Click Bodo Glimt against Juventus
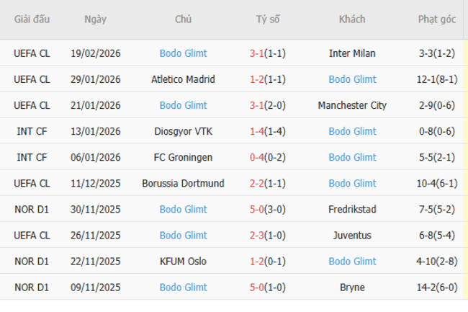The width and height of the screenshot is (468, 312). tap(183, 235)
